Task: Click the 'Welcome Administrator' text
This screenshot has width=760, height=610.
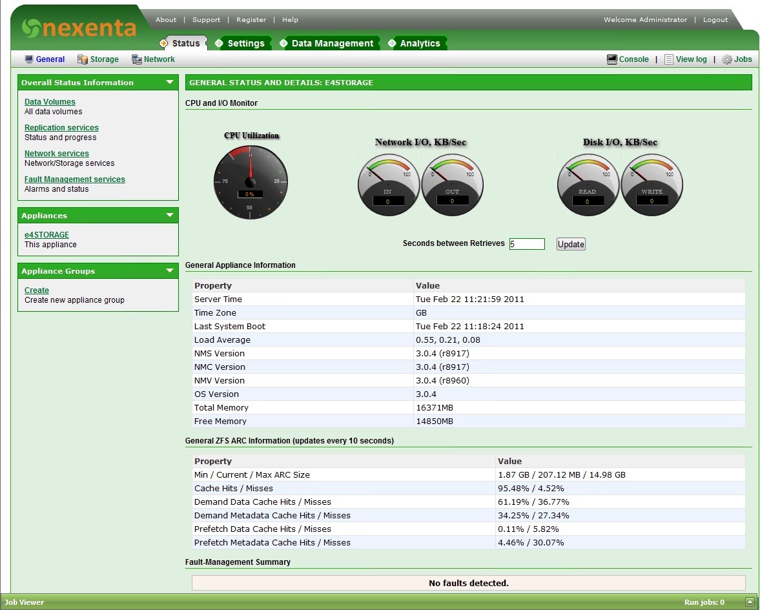Action: (645, 19)
